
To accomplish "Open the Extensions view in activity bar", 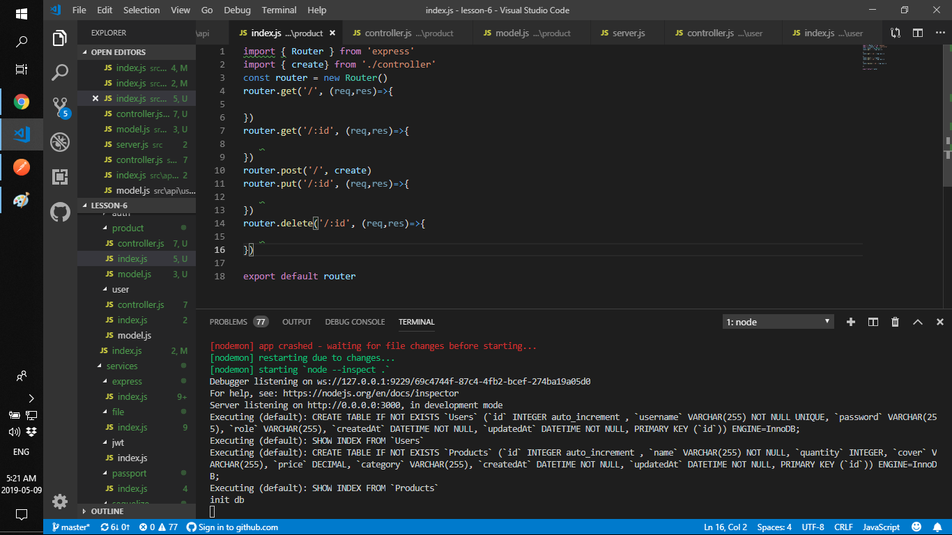I will (x=60, y=177).
